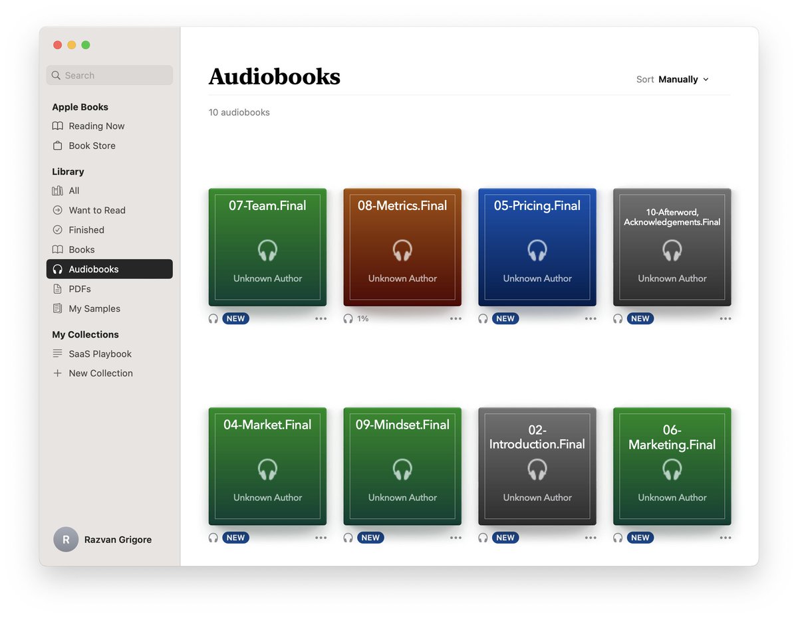
Task: Click headphones icon under 04-Market.Final
Action: coord(213,538)
